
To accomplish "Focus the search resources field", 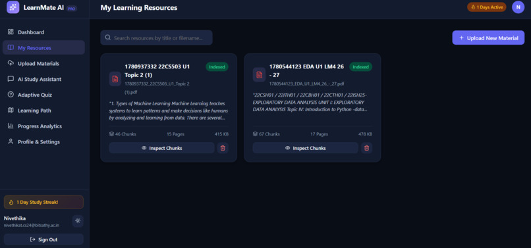I will (x=156, y=38).
